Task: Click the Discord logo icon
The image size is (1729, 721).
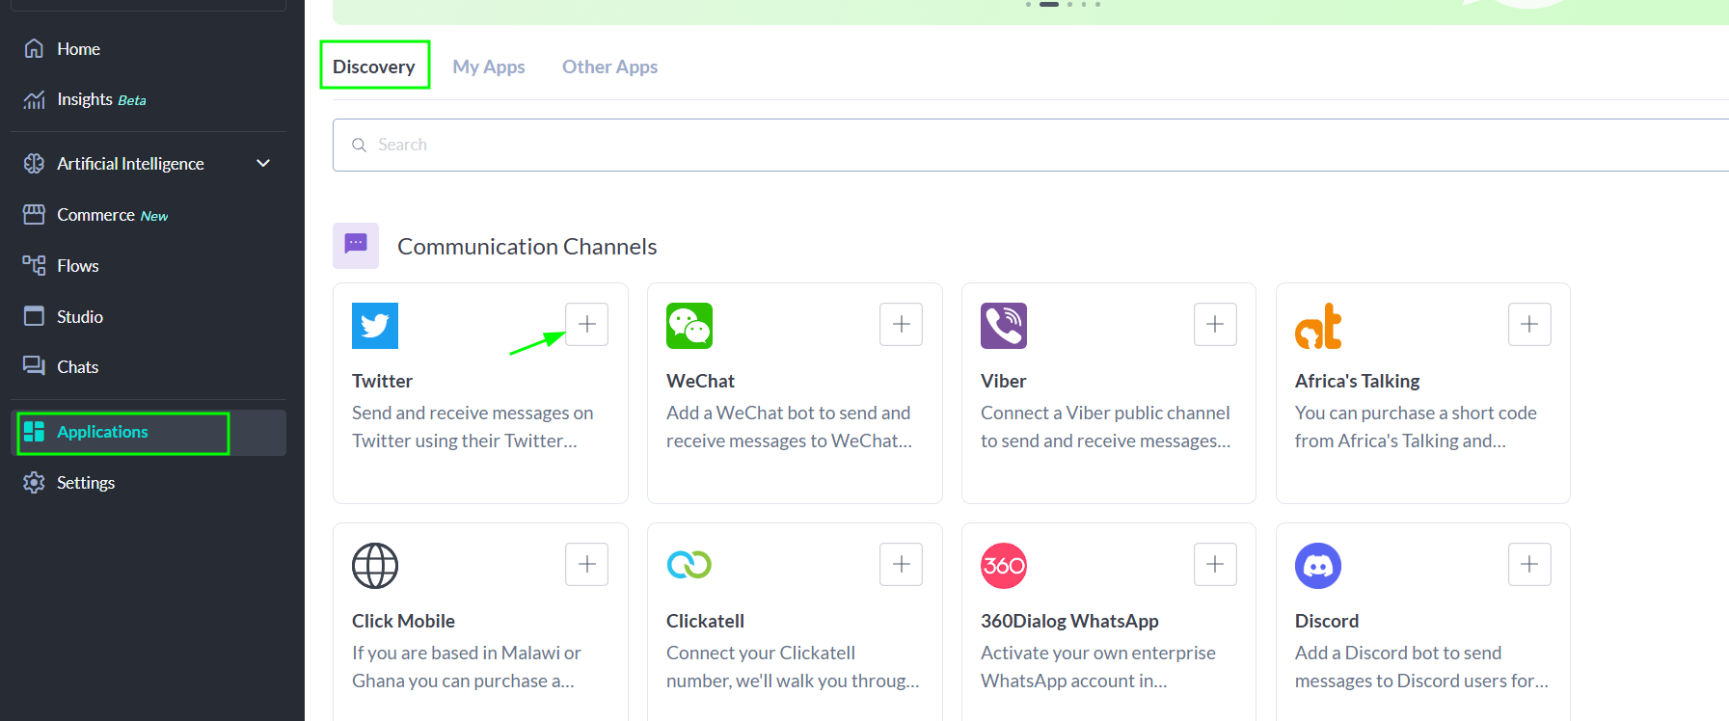Action: tap(1317, 566)
